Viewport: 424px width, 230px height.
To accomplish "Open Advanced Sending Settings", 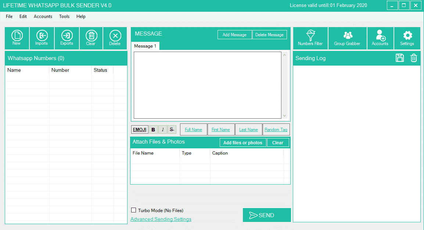I will (x=161, y=219).
